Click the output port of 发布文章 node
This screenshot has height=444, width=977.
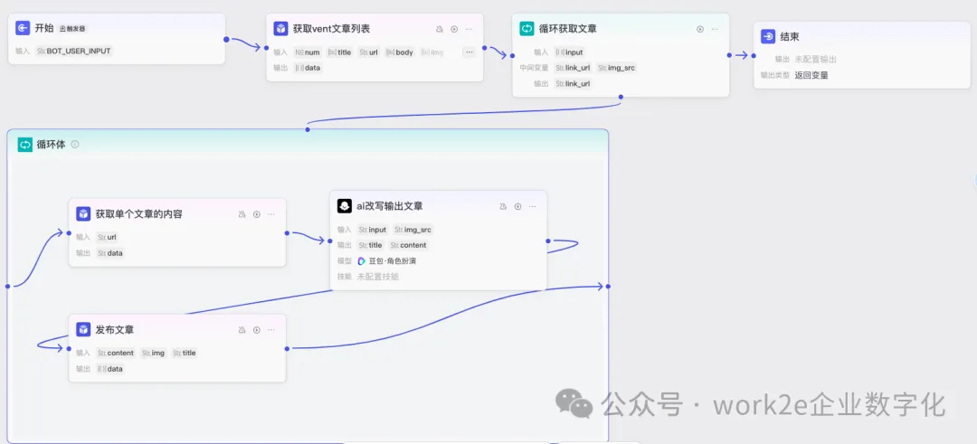(x=287, y=349)
